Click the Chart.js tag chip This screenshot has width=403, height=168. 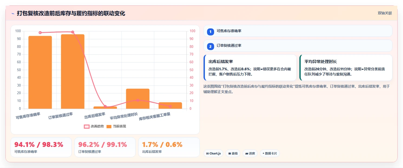click(213, 153)
